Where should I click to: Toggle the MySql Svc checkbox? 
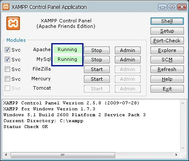pos(7,60)
